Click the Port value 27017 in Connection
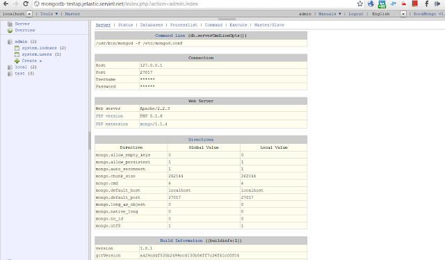The image size is (445, 260). pyautogui.click(x=146, y=72)
